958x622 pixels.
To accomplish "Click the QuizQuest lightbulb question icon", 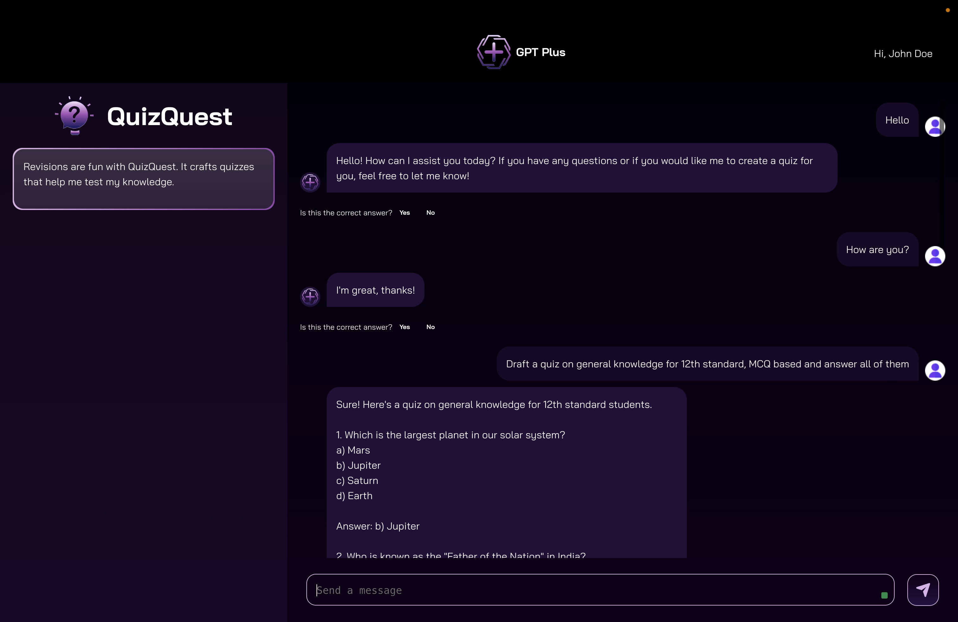I will click(x=74, y=116).
